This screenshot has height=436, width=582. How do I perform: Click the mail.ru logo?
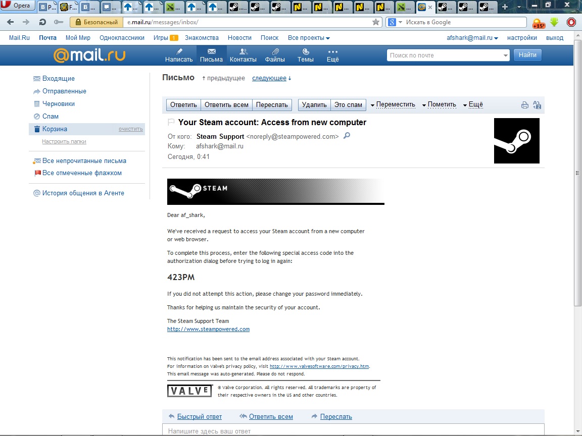(x=89, y=55)
